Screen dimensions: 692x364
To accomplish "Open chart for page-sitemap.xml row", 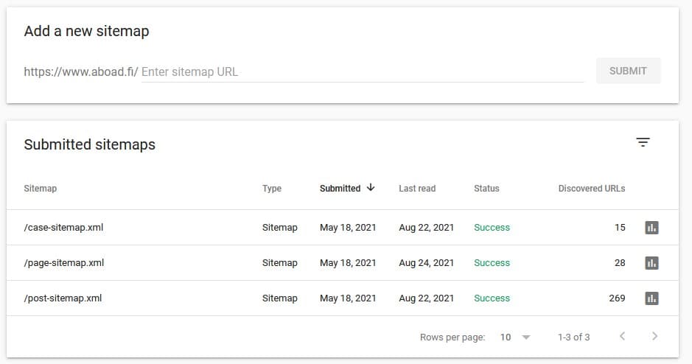I will pos(651,263).
